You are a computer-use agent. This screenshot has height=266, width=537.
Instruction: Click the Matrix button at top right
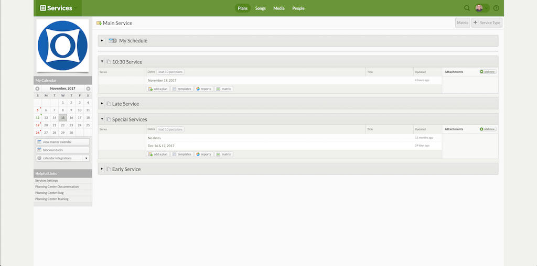463,23
